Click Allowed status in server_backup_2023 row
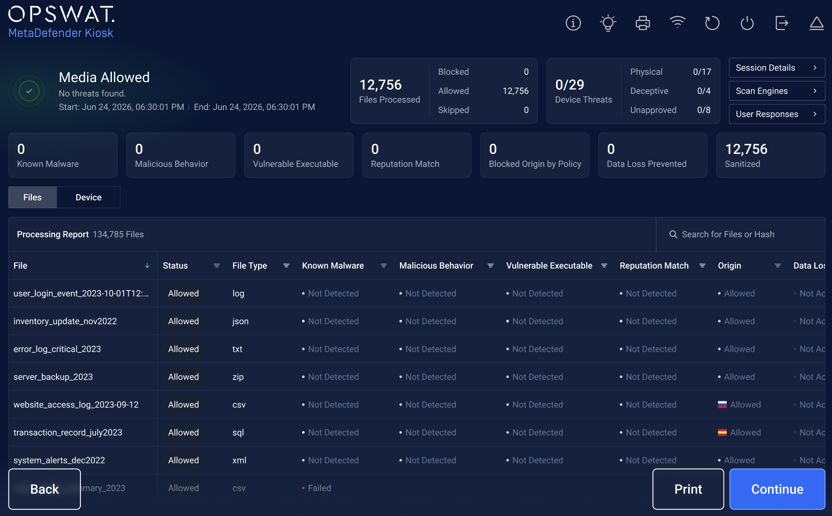Viewport: 832px width, 516px height. tap(183, 376)
